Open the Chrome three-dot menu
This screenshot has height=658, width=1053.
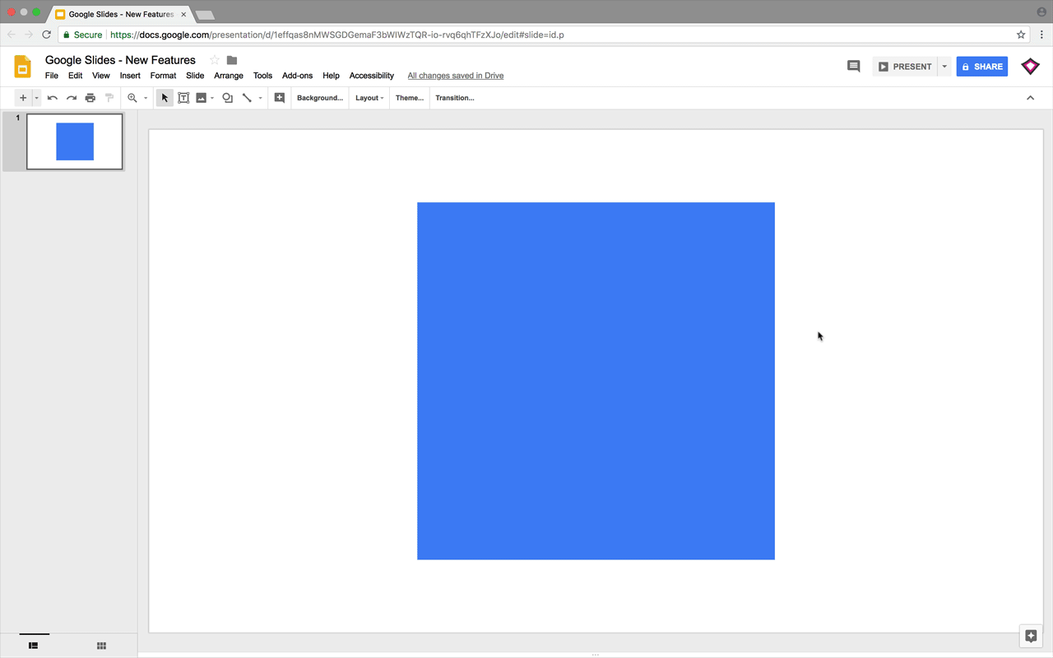pos(1041,35)
